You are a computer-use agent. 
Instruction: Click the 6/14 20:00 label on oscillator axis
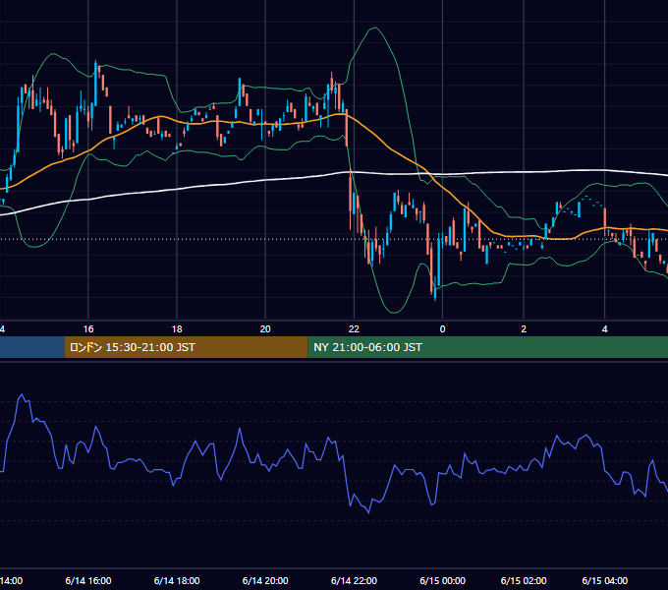pyautogui.click(x=265, y=580)
